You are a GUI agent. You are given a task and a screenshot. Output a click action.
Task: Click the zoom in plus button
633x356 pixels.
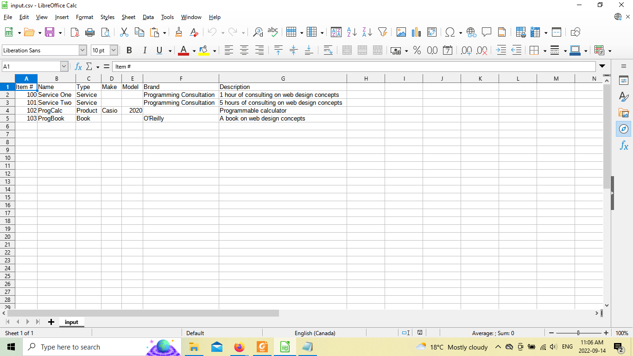(x=606, y=333)
